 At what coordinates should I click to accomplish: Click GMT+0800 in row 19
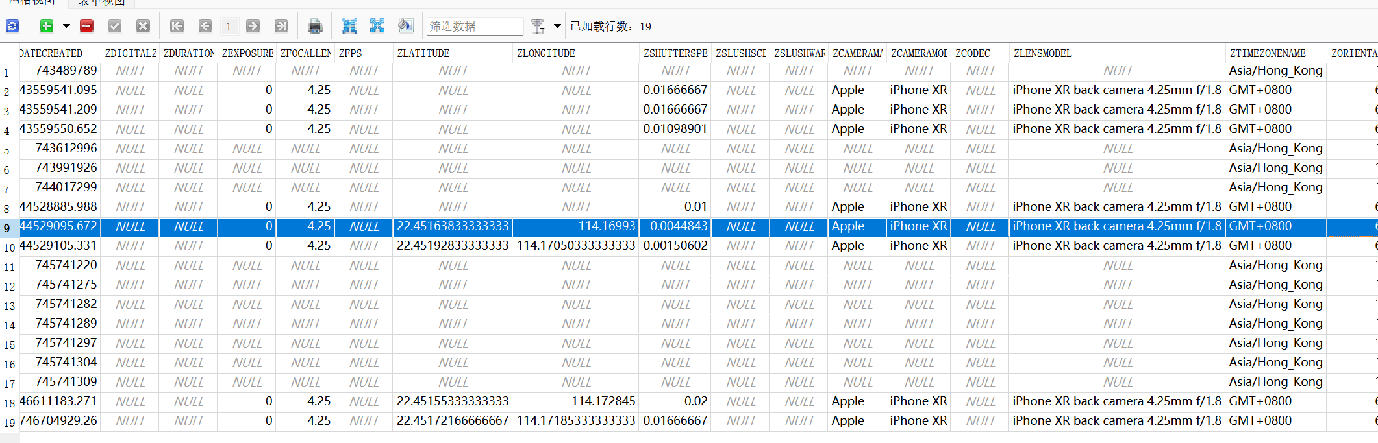[1275, 421]
